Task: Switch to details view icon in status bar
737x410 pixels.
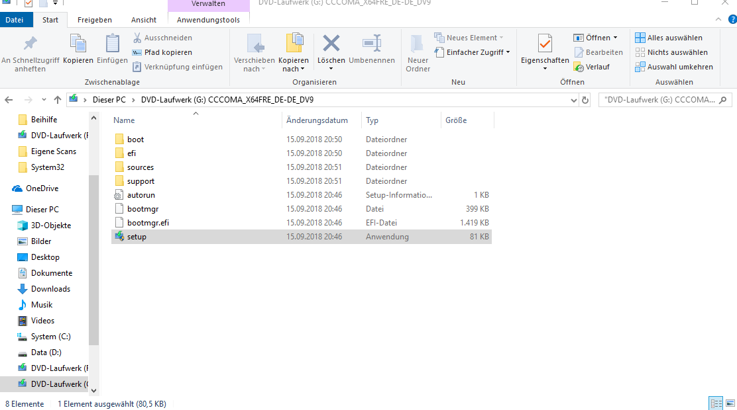Action: point(716,403)
